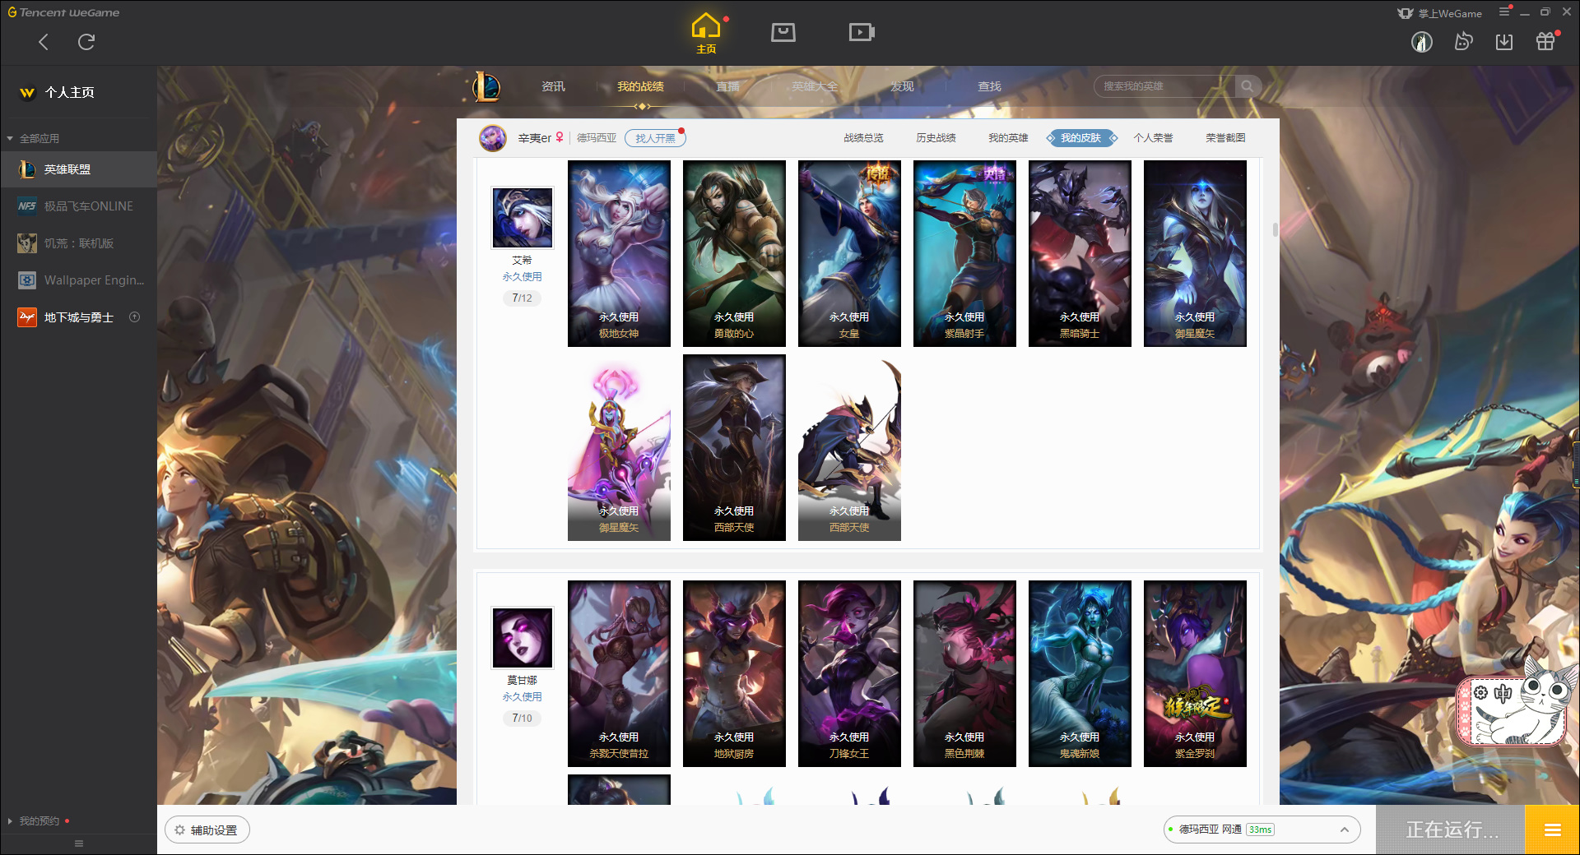Open the home page icon 主页
The image size is (1580, 855).
coord(706,34)
